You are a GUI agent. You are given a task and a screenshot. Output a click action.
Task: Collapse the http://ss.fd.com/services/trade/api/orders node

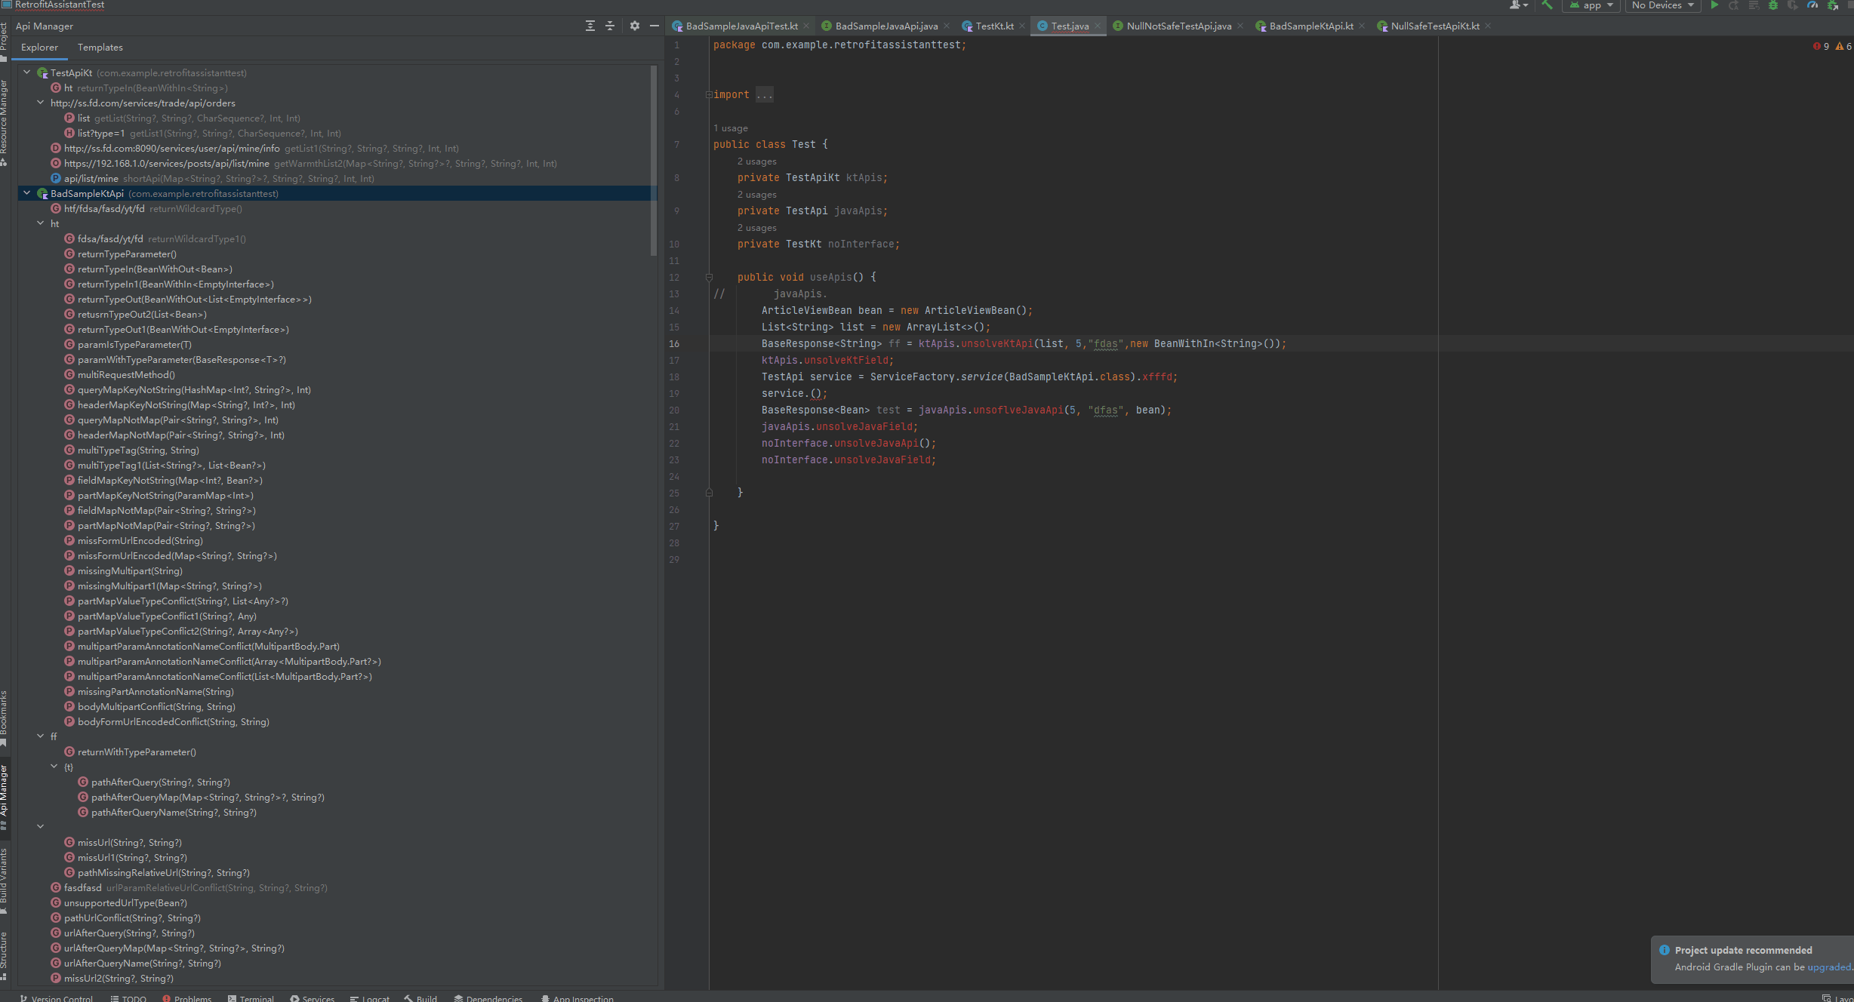coord(41,103)
